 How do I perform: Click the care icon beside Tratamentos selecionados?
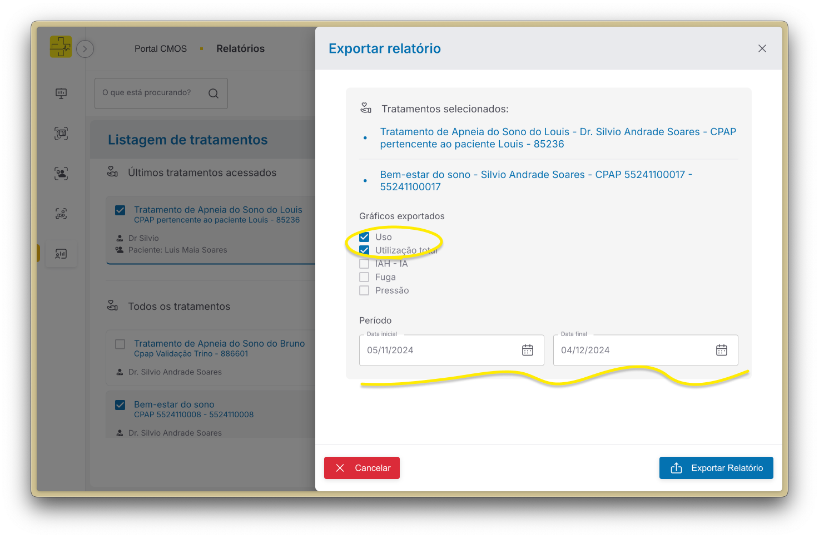(365, 108)
